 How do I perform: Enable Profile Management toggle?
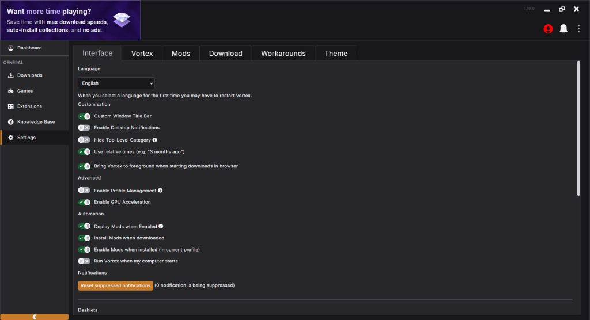pyautogui.click(x=84, y=191)
